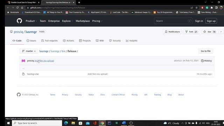Star the repository

click(209, 32)
